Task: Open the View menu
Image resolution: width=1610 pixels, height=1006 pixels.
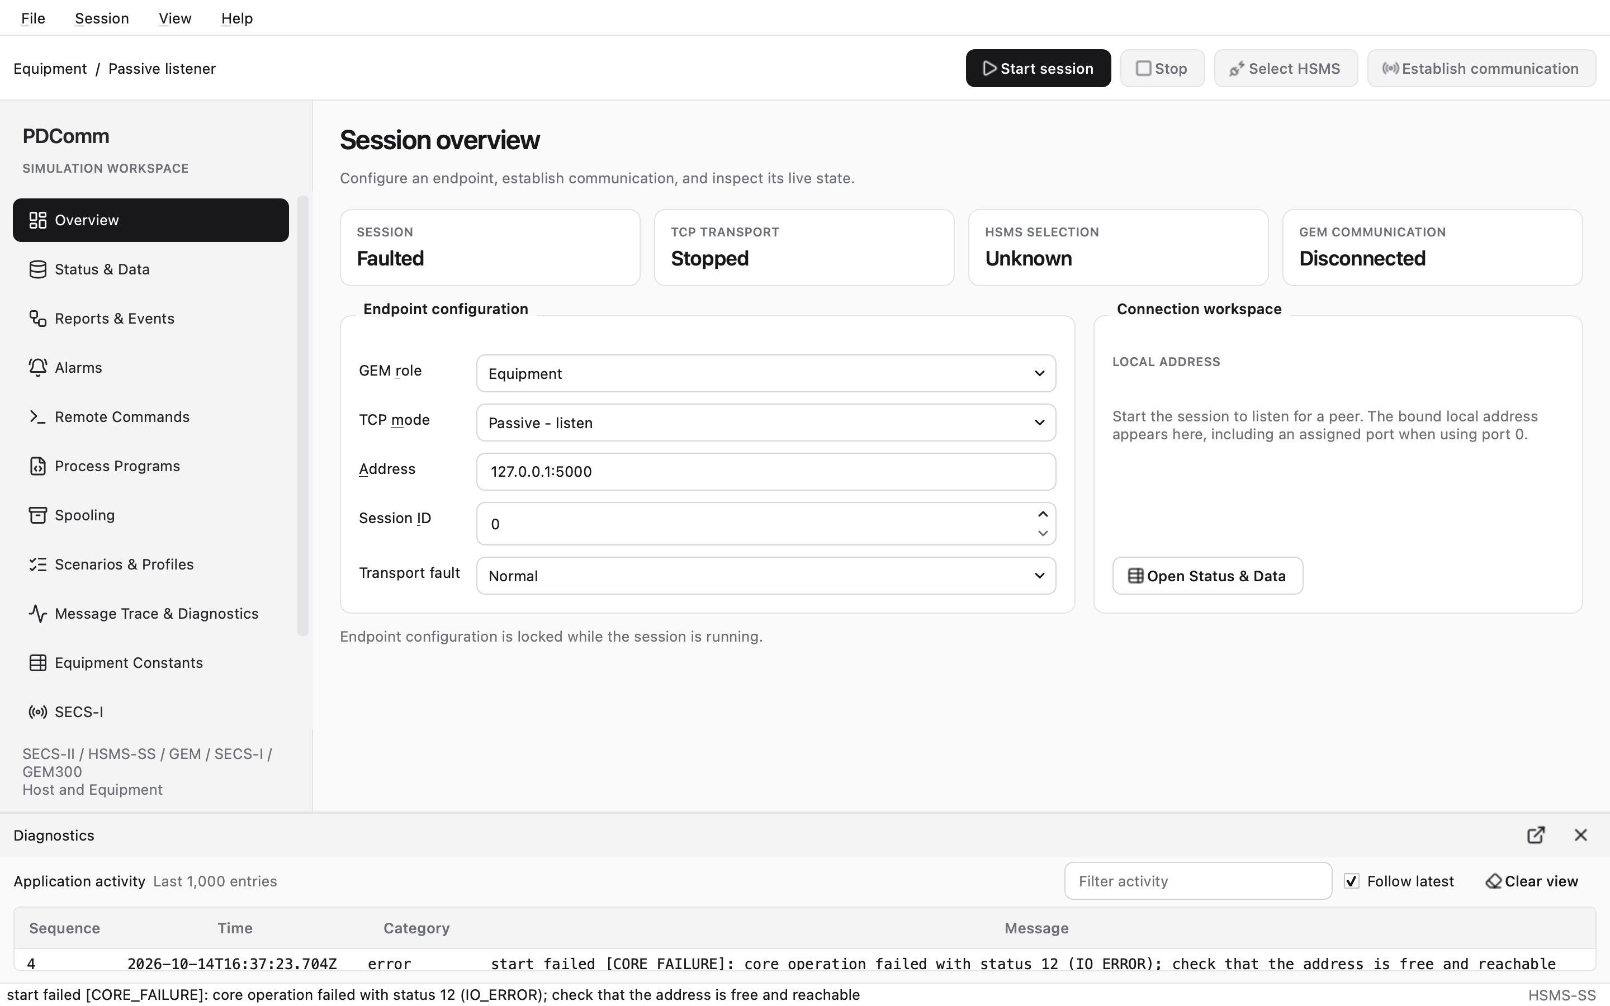Action: (x=175, y=18)
